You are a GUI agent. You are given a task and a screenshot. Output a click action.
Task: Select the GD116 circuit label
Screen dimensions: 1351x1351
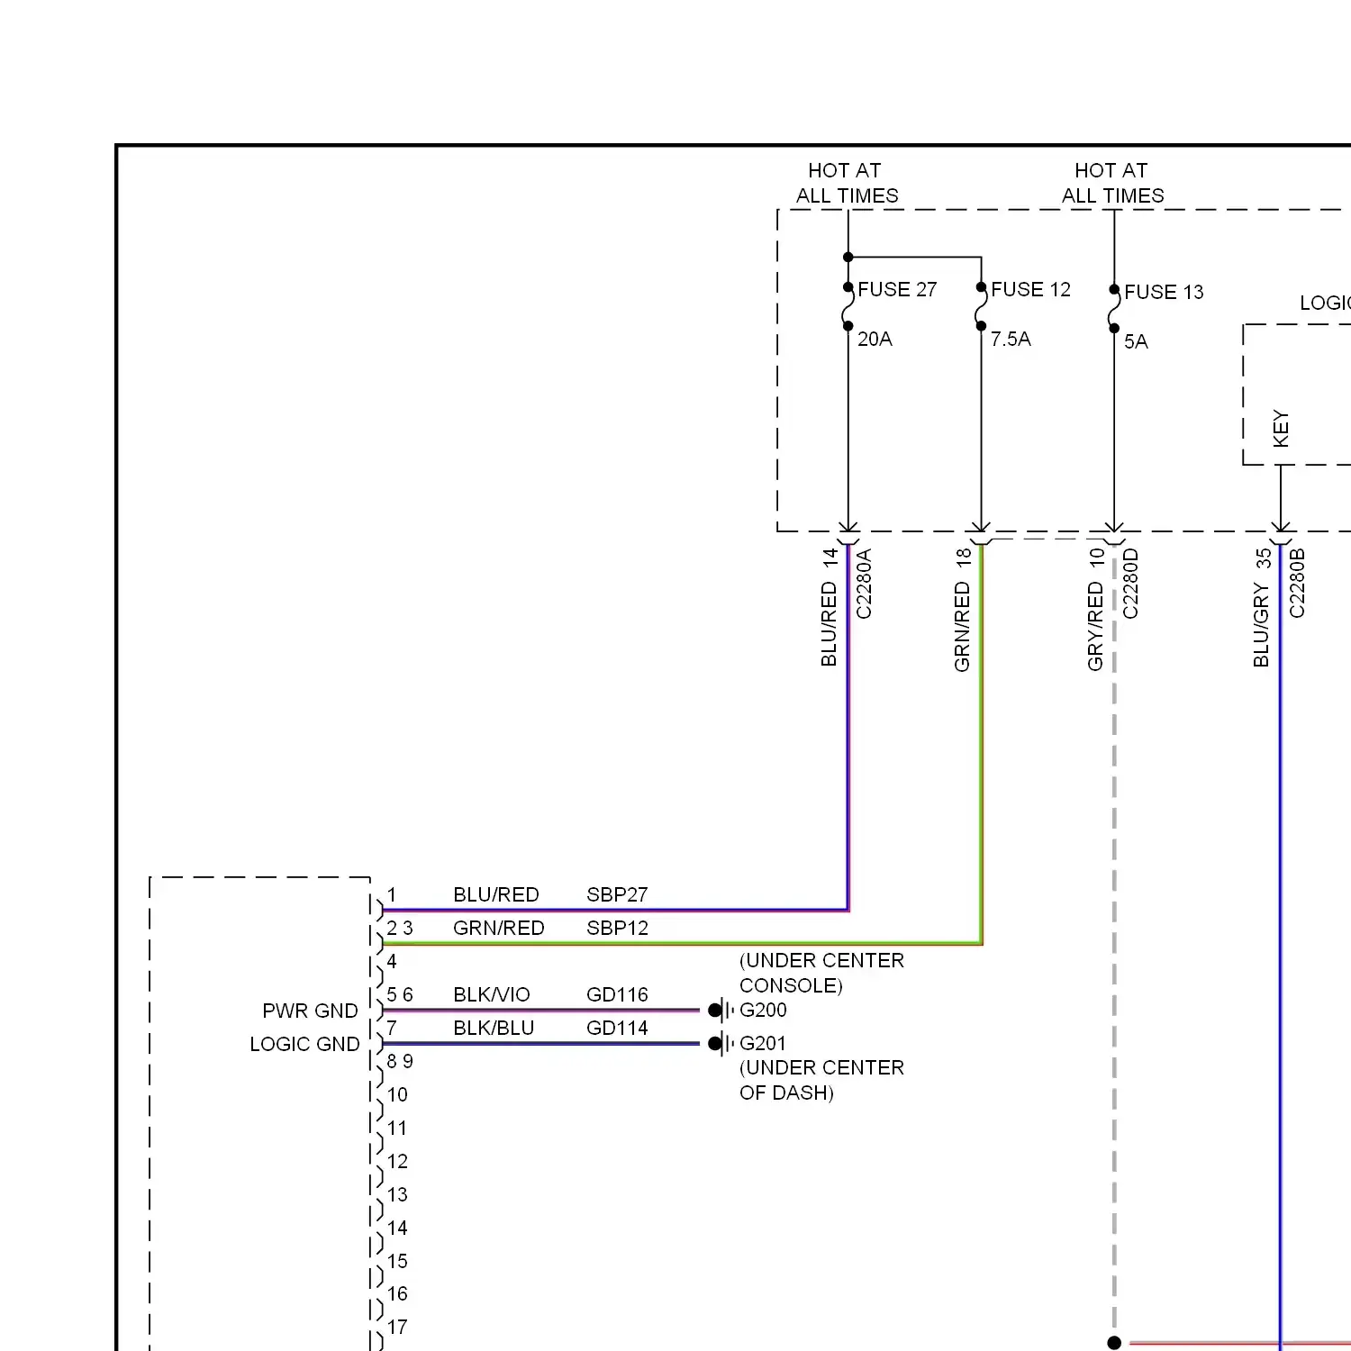point(617,994)
